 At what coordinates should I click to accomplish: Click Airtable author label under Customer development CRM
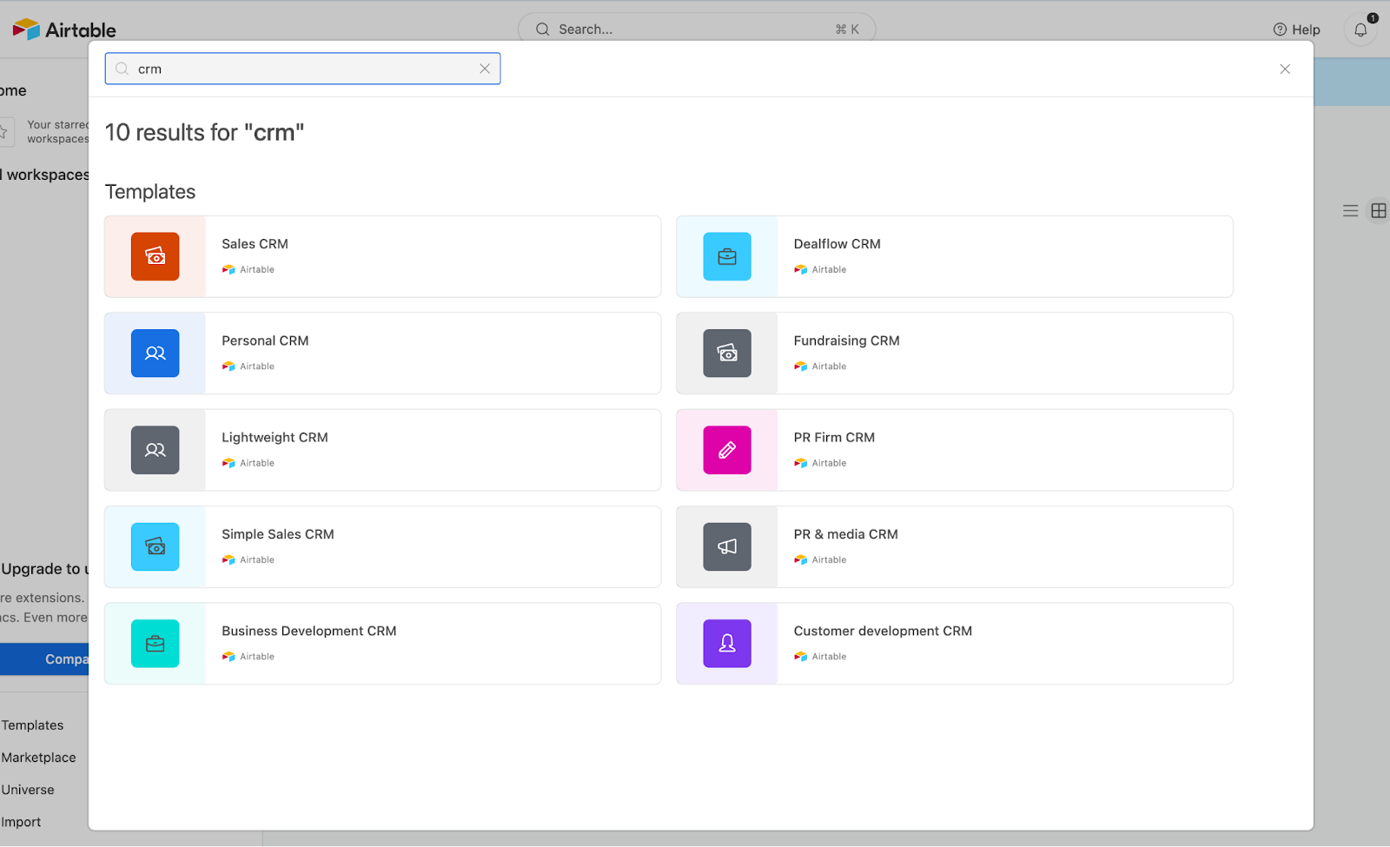820,657
